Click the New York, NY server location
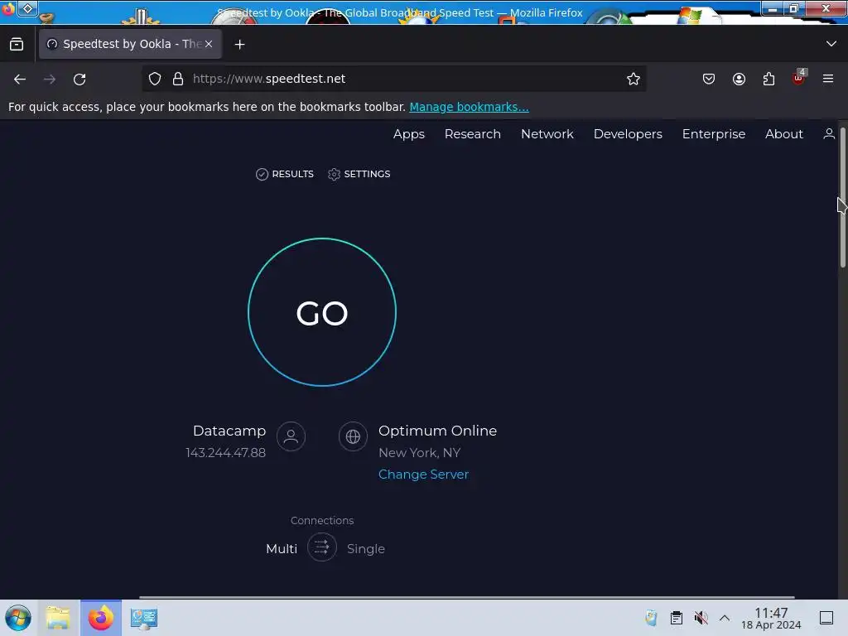 tap(419, 453)
